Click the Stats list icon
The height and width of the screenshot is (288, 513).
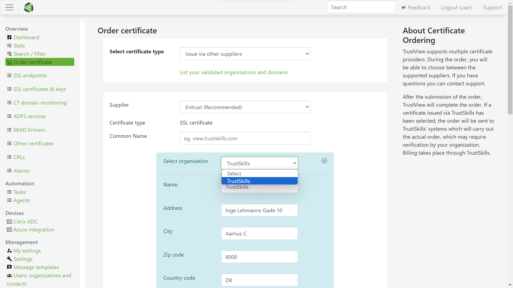pyautogui.click(x=9, y=46)
